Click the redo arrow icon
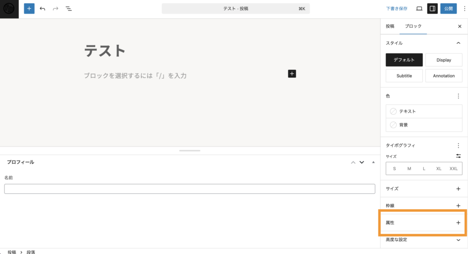The width and height of the screenshot is (468, 254). click(55, 9)
